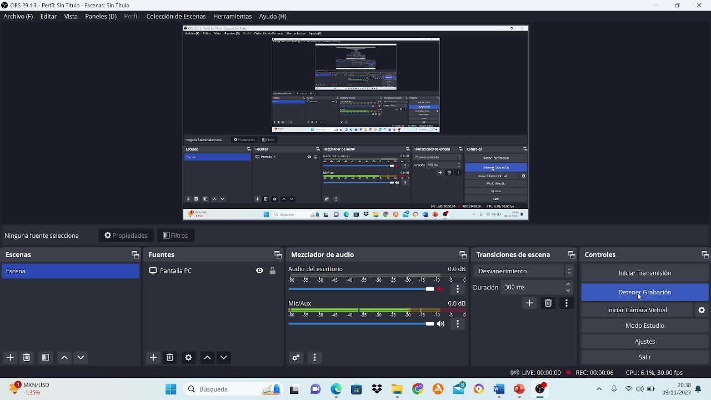Undock the Fuentes panel

278,254
